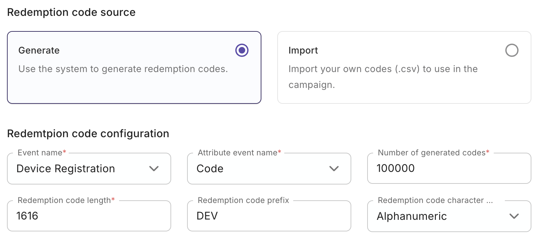Expand the Event name chevron arrow

(x=154, y=169)
